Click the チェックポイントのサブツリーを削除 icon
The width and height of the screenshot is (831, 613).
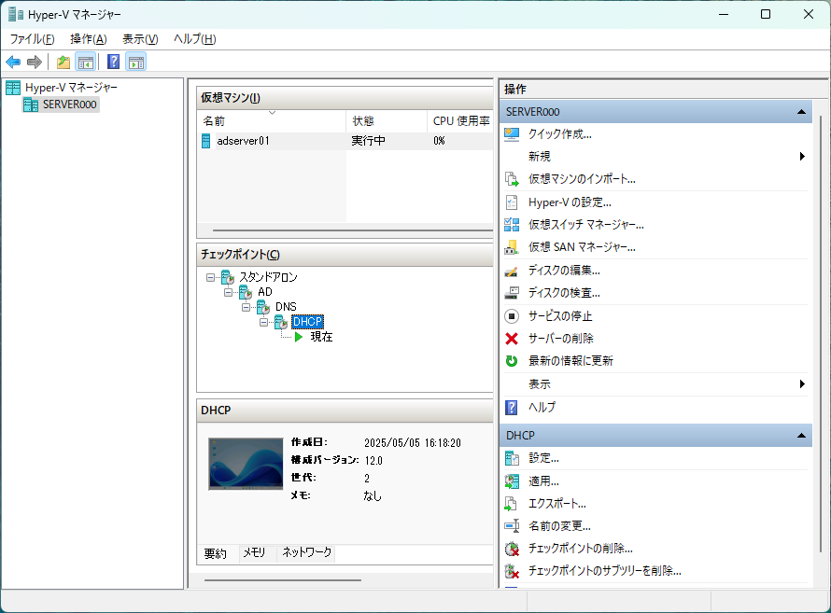pos(512,571)
